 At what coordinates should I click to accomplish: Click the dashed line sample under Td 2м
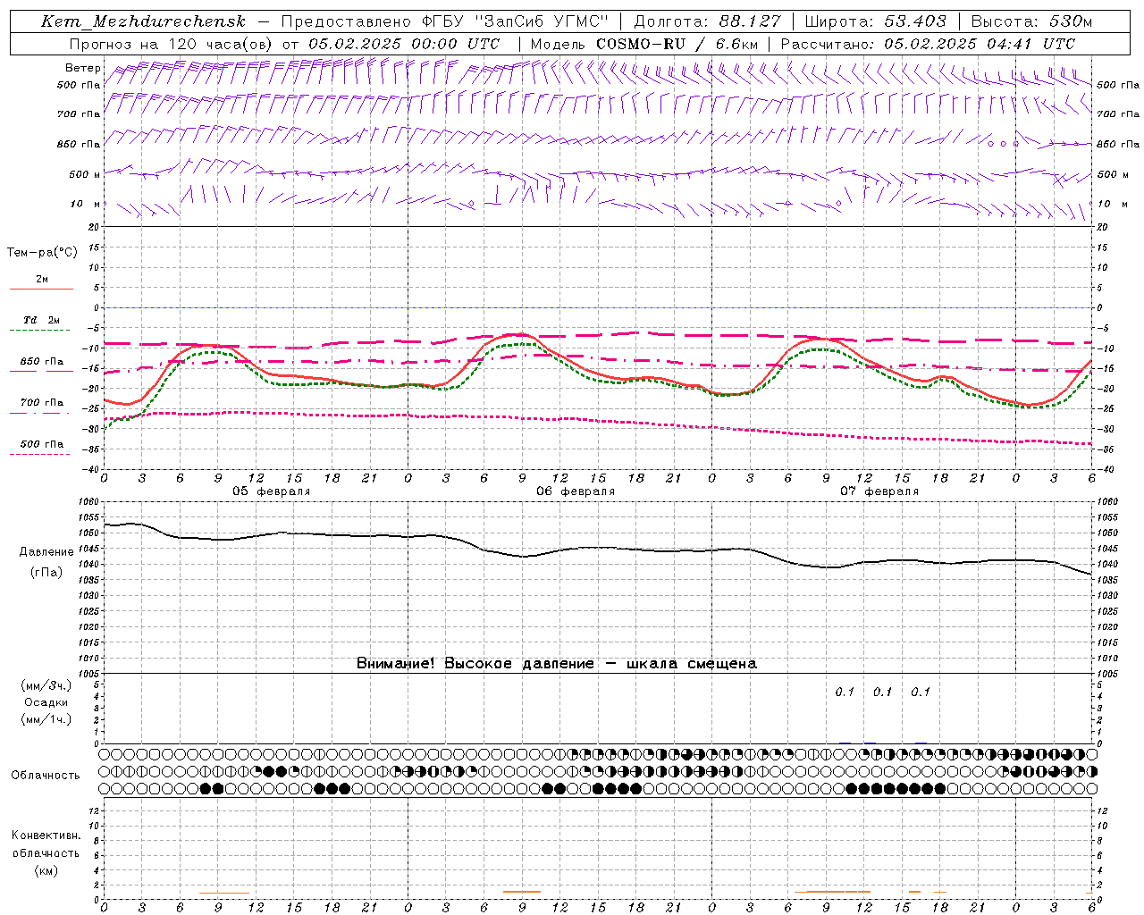click(x=39, y=331)
